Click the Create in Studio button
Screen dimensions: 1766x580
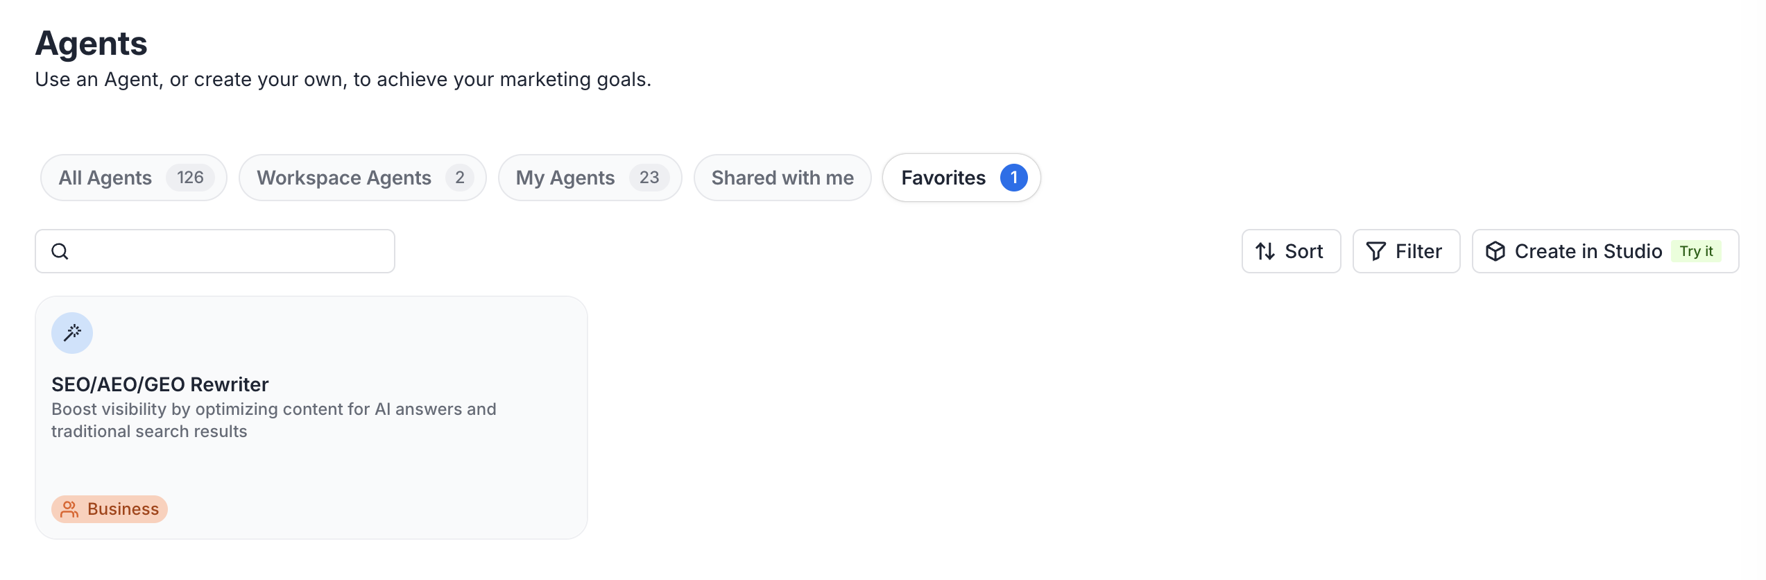[x=1588, y=251]
